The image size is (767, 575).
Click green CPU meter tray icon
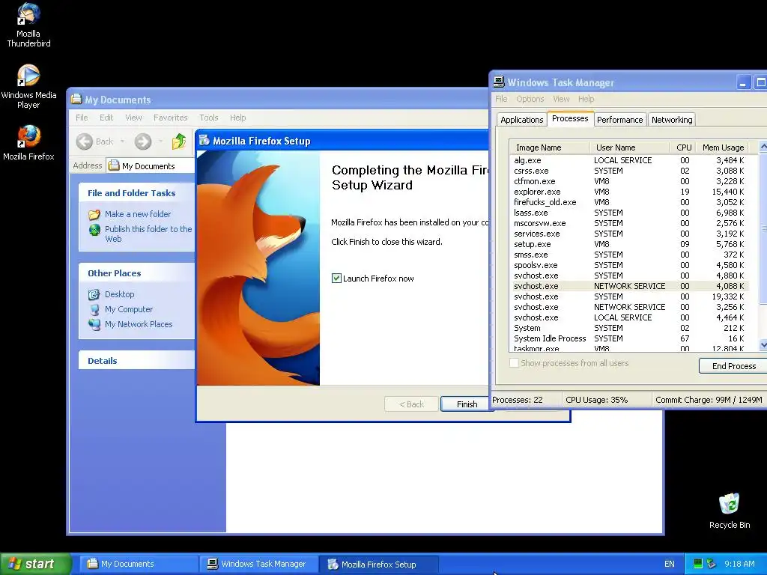pos(698,564)
